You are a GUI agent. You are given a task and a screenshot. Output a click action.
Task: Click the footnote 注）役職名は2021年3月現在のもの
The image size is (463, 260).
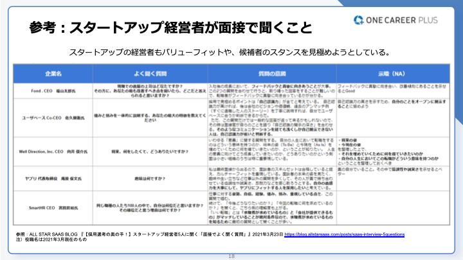pyautogui.click(x=51, y=239)
